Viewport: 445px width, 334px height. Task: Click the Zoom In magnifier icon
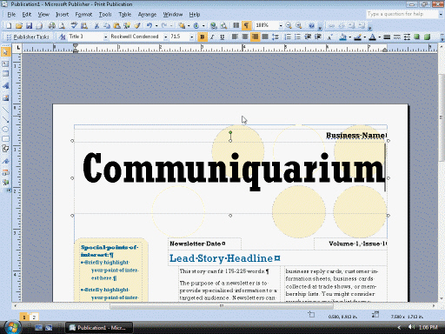[x=299, y=25]
